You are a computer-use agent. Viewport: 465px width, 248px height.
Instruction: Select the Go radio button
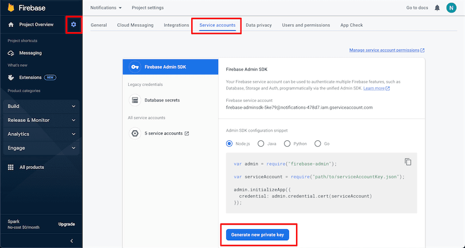pyautogui.click(x=318, y=144)
